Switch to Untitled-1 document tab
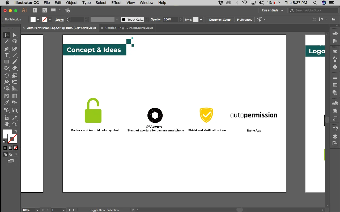 129,28
